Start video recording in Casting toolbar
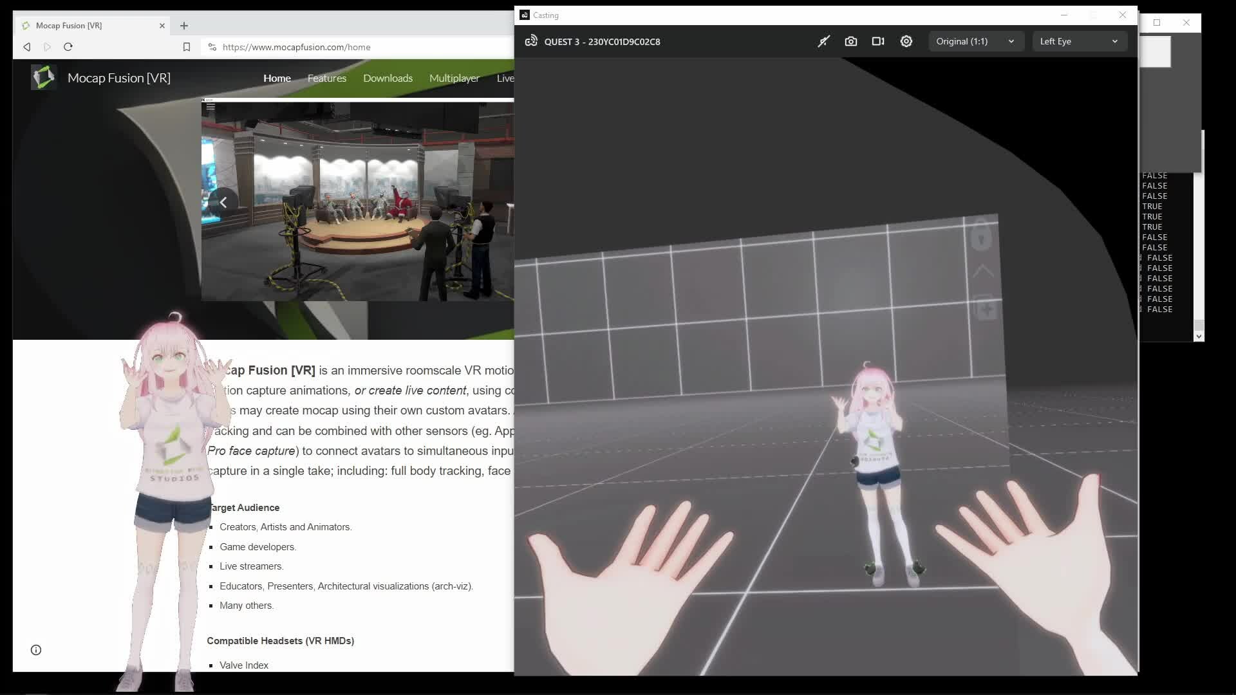1236x695 pixels. click(x=878, y=41)
